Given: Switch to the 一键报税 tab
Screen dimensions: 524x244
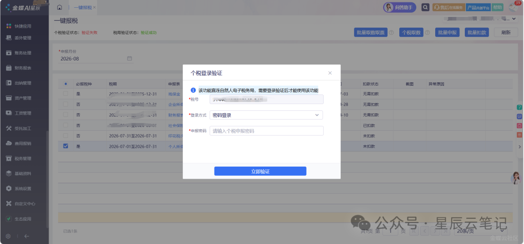Looking at the screenshot, I should [x=82, y=7].
